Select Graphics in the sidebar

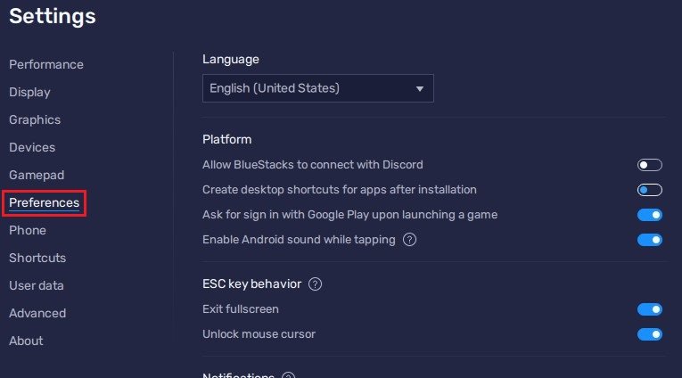(x=35, y=119)
